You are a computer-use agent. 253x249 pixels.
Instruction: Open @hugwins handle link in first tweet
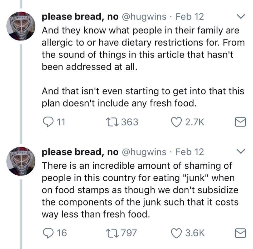[144, 17]
